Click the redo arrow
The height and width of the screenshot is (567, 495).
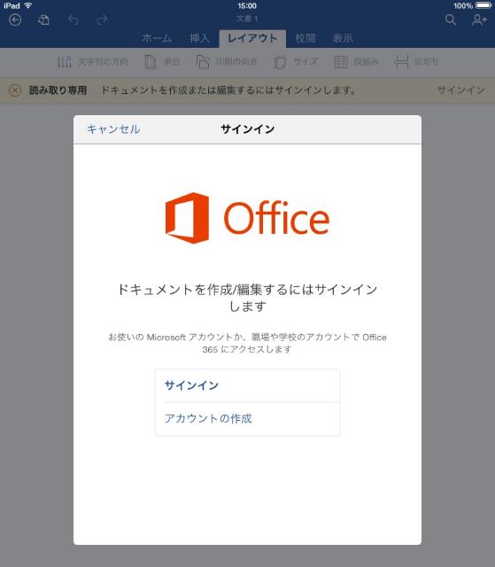(102, 19)
